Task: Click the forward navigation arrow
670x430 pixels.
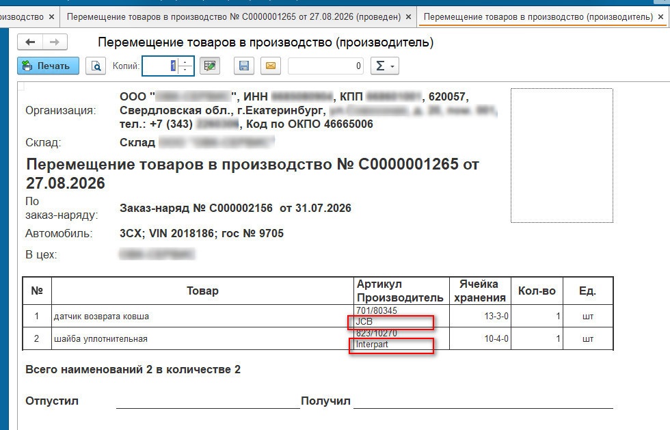Action: [x=54, y=42]
